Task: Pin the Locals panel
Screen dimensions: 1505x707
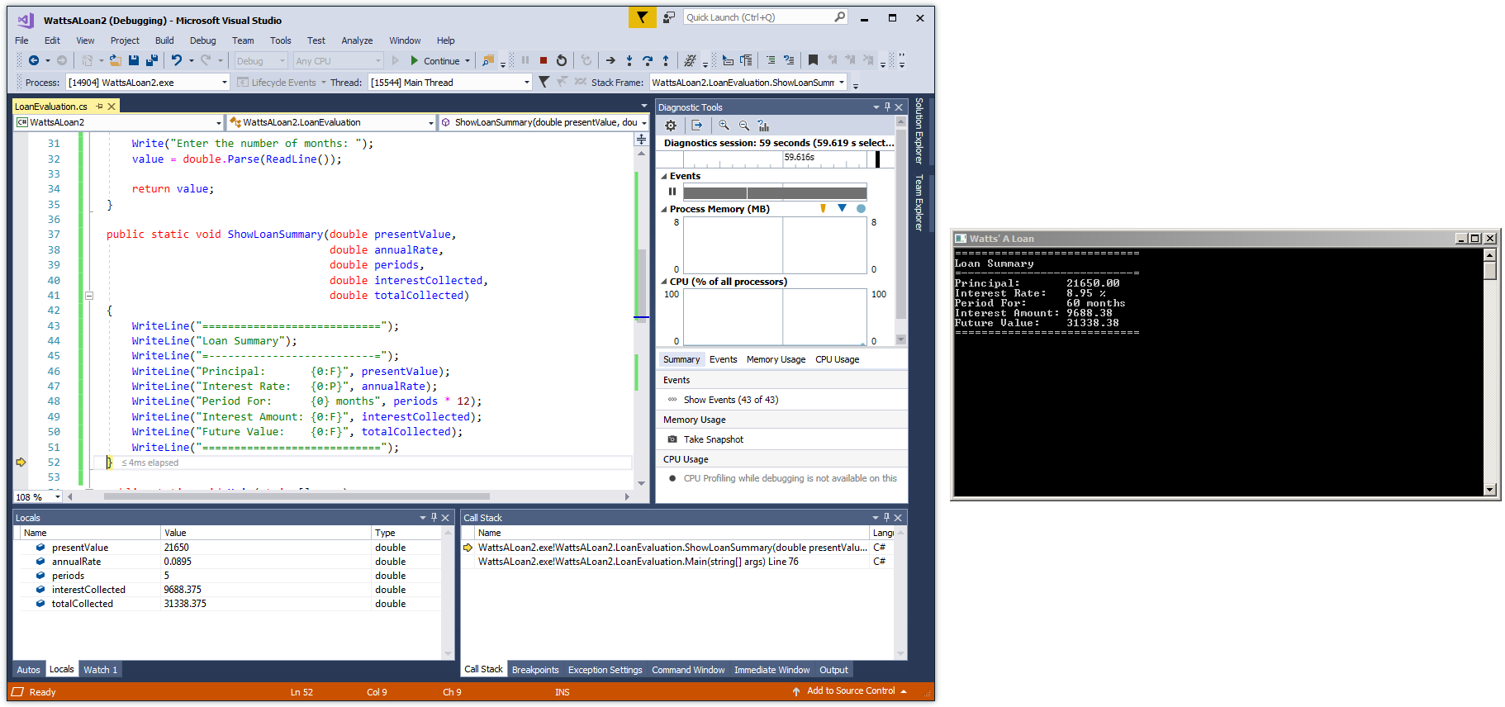Action: pyautogui.click(x=434, y=518)
